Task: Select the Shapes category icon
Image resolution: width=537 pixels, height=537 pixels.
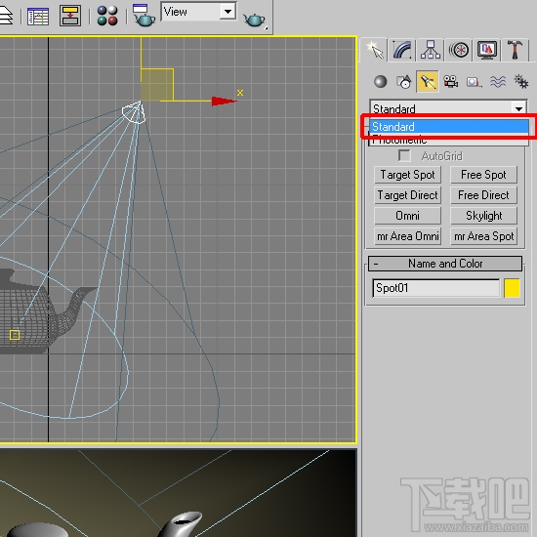Action: tap(404, 81)
